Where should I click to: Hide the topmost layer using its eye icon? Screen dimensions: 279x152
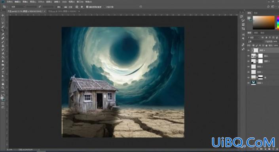pos(249,51)
